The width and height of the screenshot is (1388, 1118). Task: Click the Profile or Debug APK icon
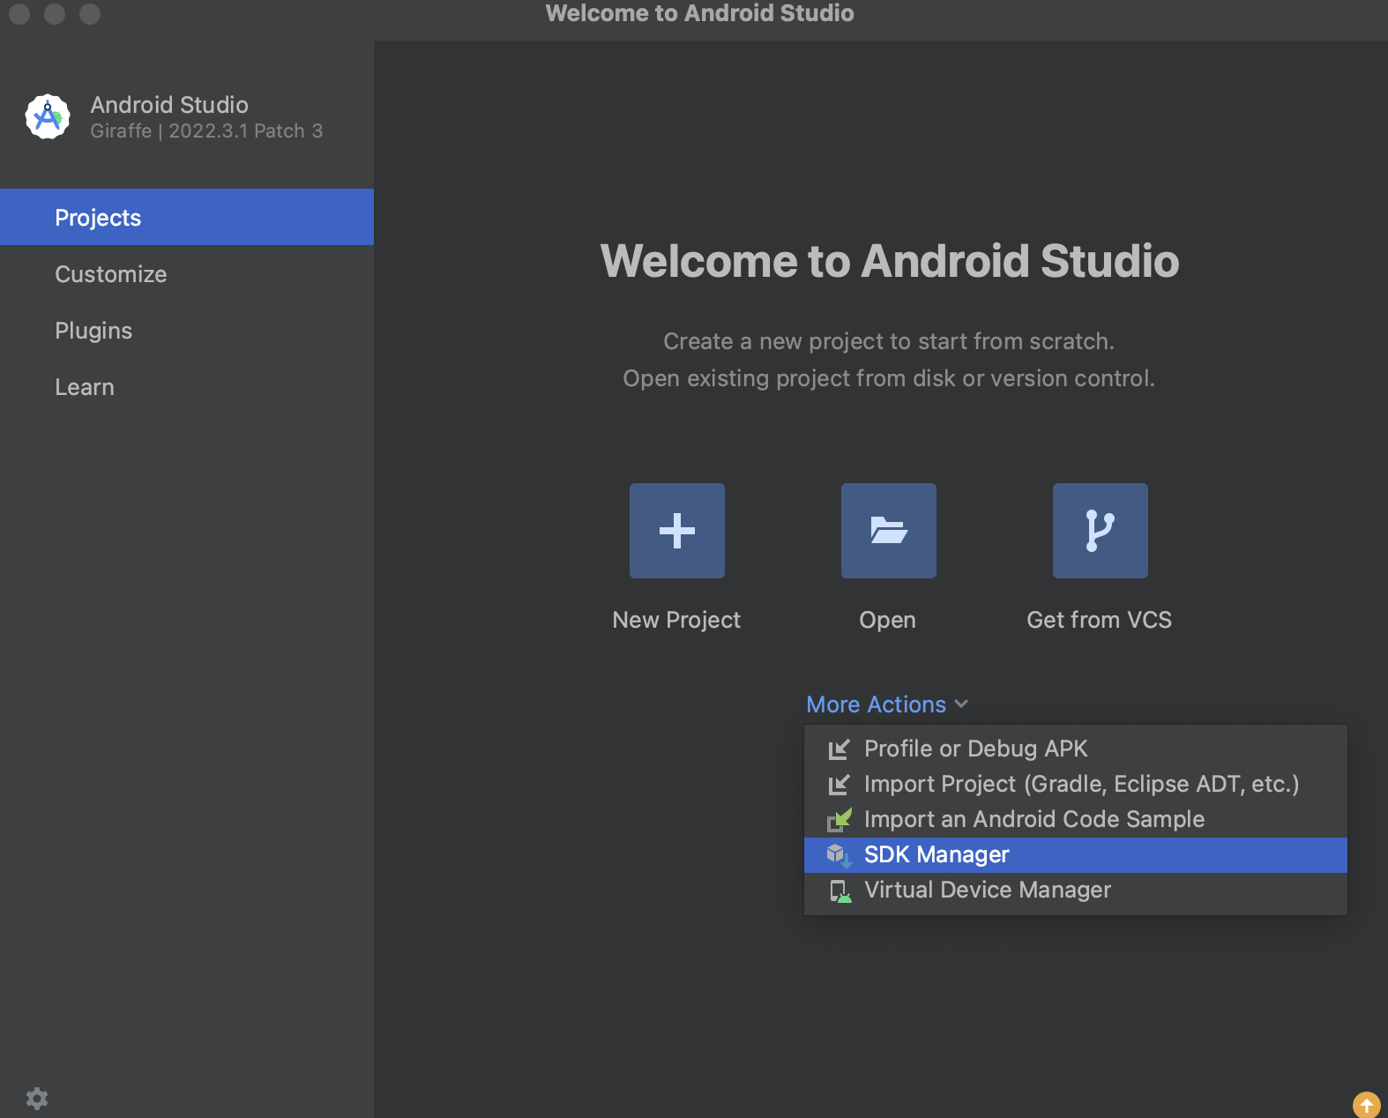(x=839, y=749)
